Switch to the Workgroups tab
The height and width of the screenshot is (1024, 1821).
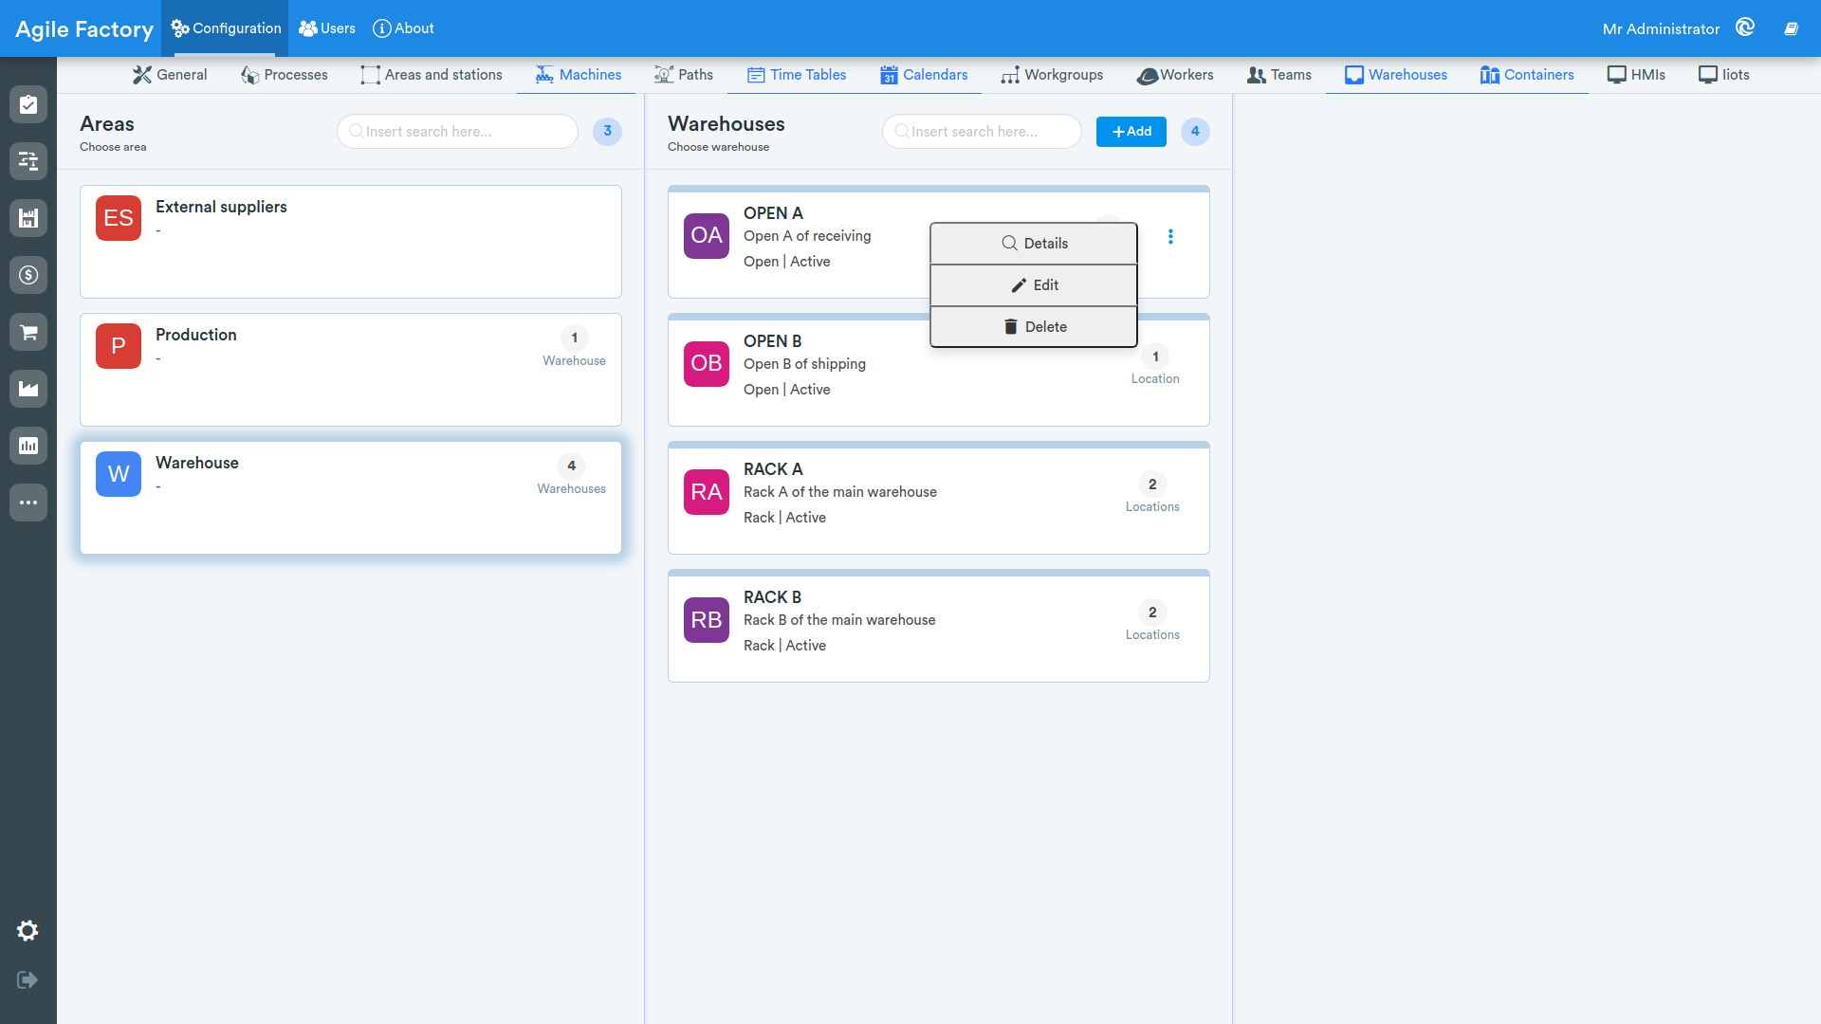[x=1052, y=75]
